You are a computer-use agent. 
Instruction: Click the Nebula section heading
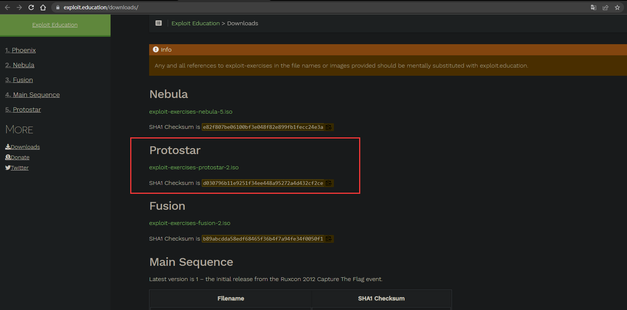[169, 94]
